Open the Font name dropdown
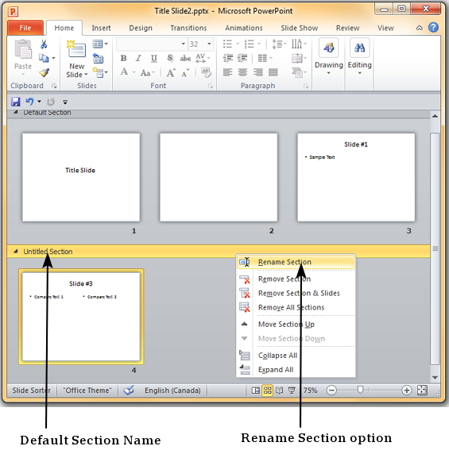 click(x=183, y=44)
